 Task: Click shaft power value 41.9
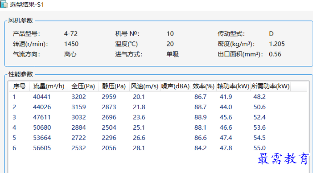(x=226, y=97)
